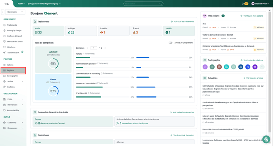Open Privacy by design in sidebar
Image resolution: width=273 pixels, height=146 pixels.
click(14, 30)
